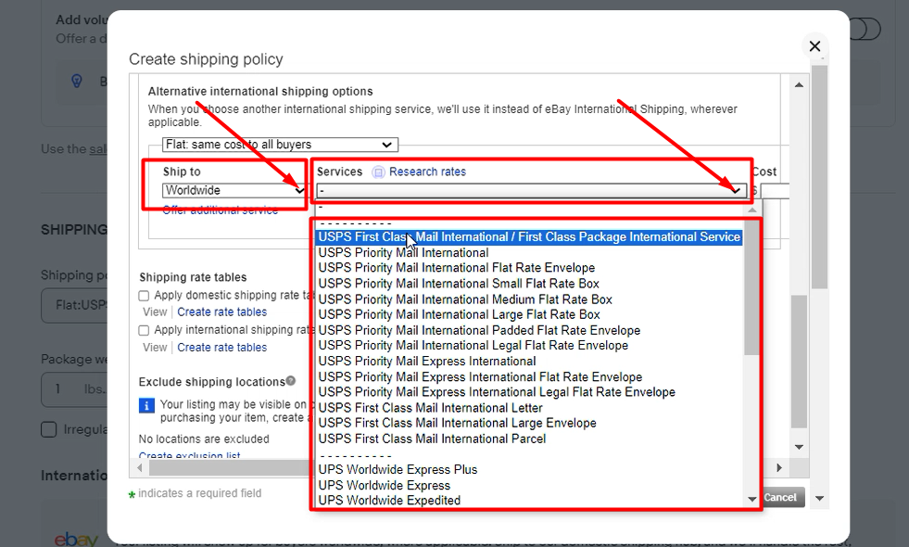The height and width of the screenshot is (547, 909).
Task: Select UPS Worldwide Express Plus
Action: pos(398,470)
